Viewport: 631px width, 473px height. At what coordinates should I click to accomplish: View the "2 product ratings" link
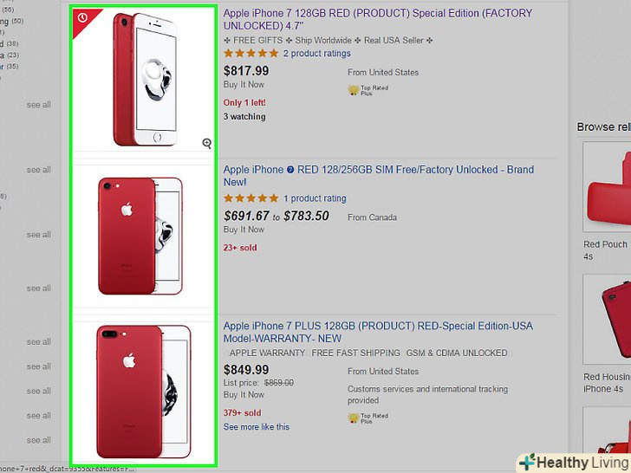[317, 54]
